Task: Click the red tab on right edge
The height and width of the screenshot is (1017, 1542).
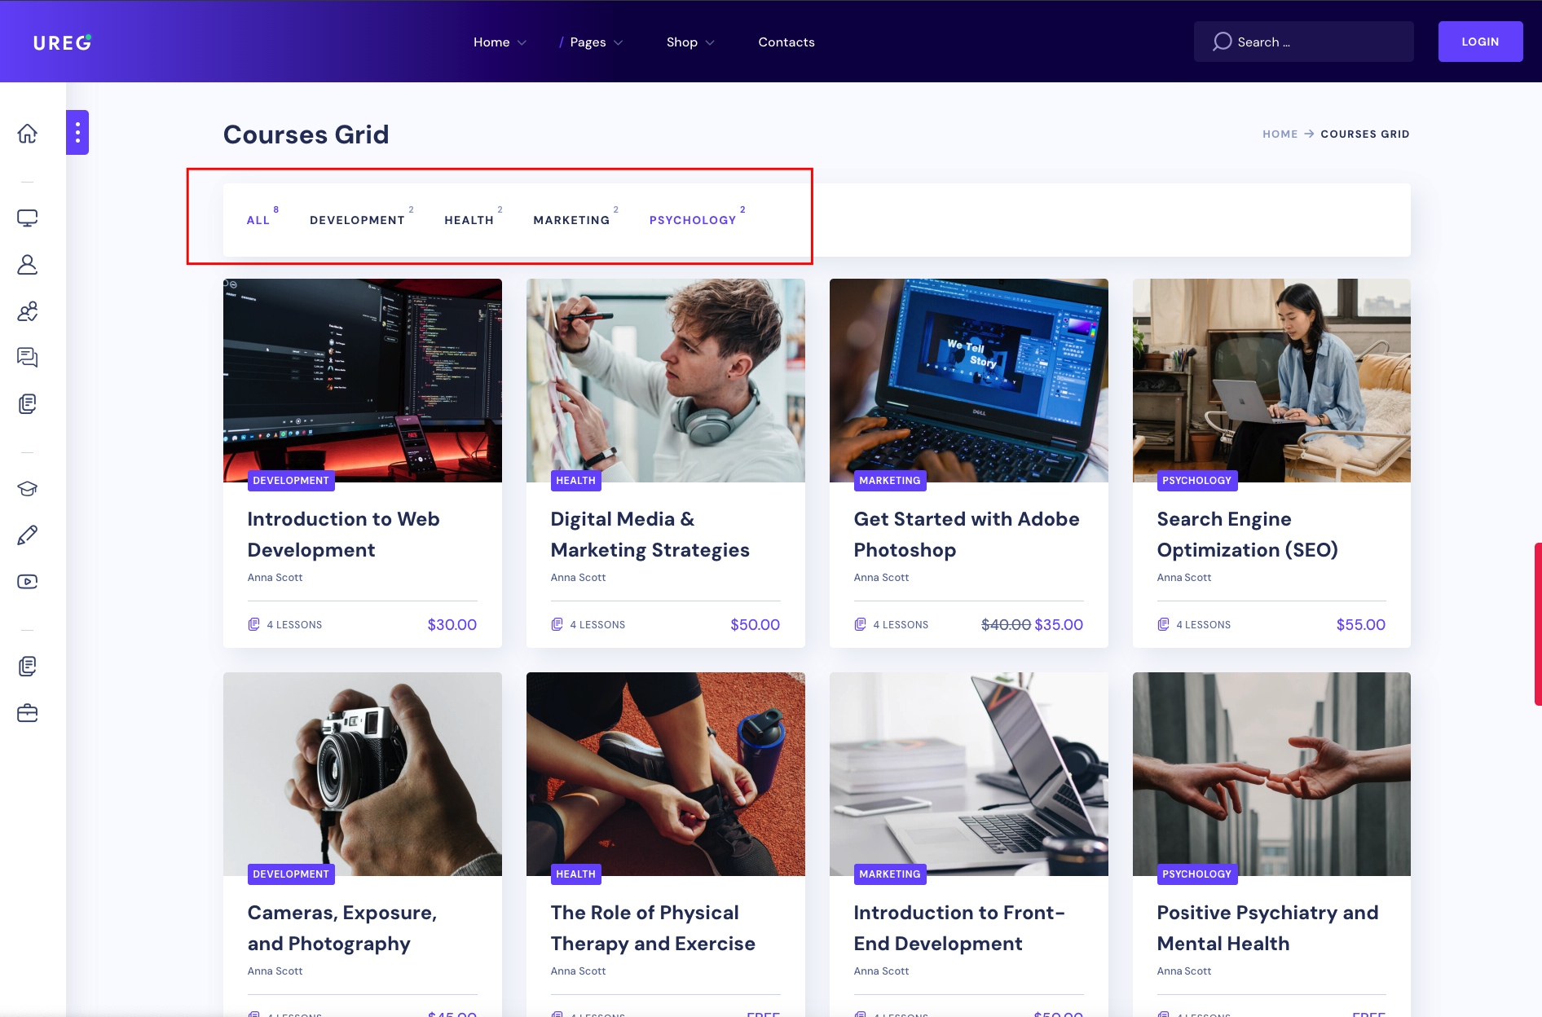Action: click(x=1538, y=624)
